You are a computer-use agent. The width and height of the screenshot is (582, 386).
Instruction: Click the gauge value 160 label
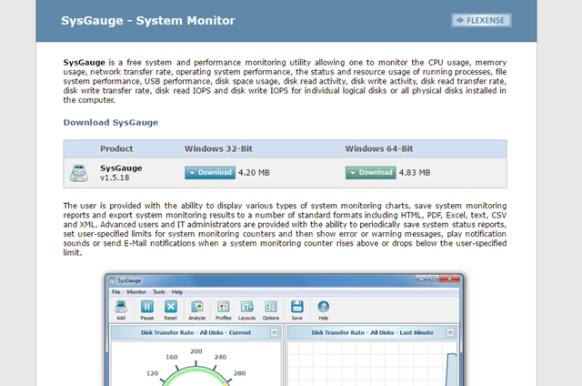[x=172, y=358]
